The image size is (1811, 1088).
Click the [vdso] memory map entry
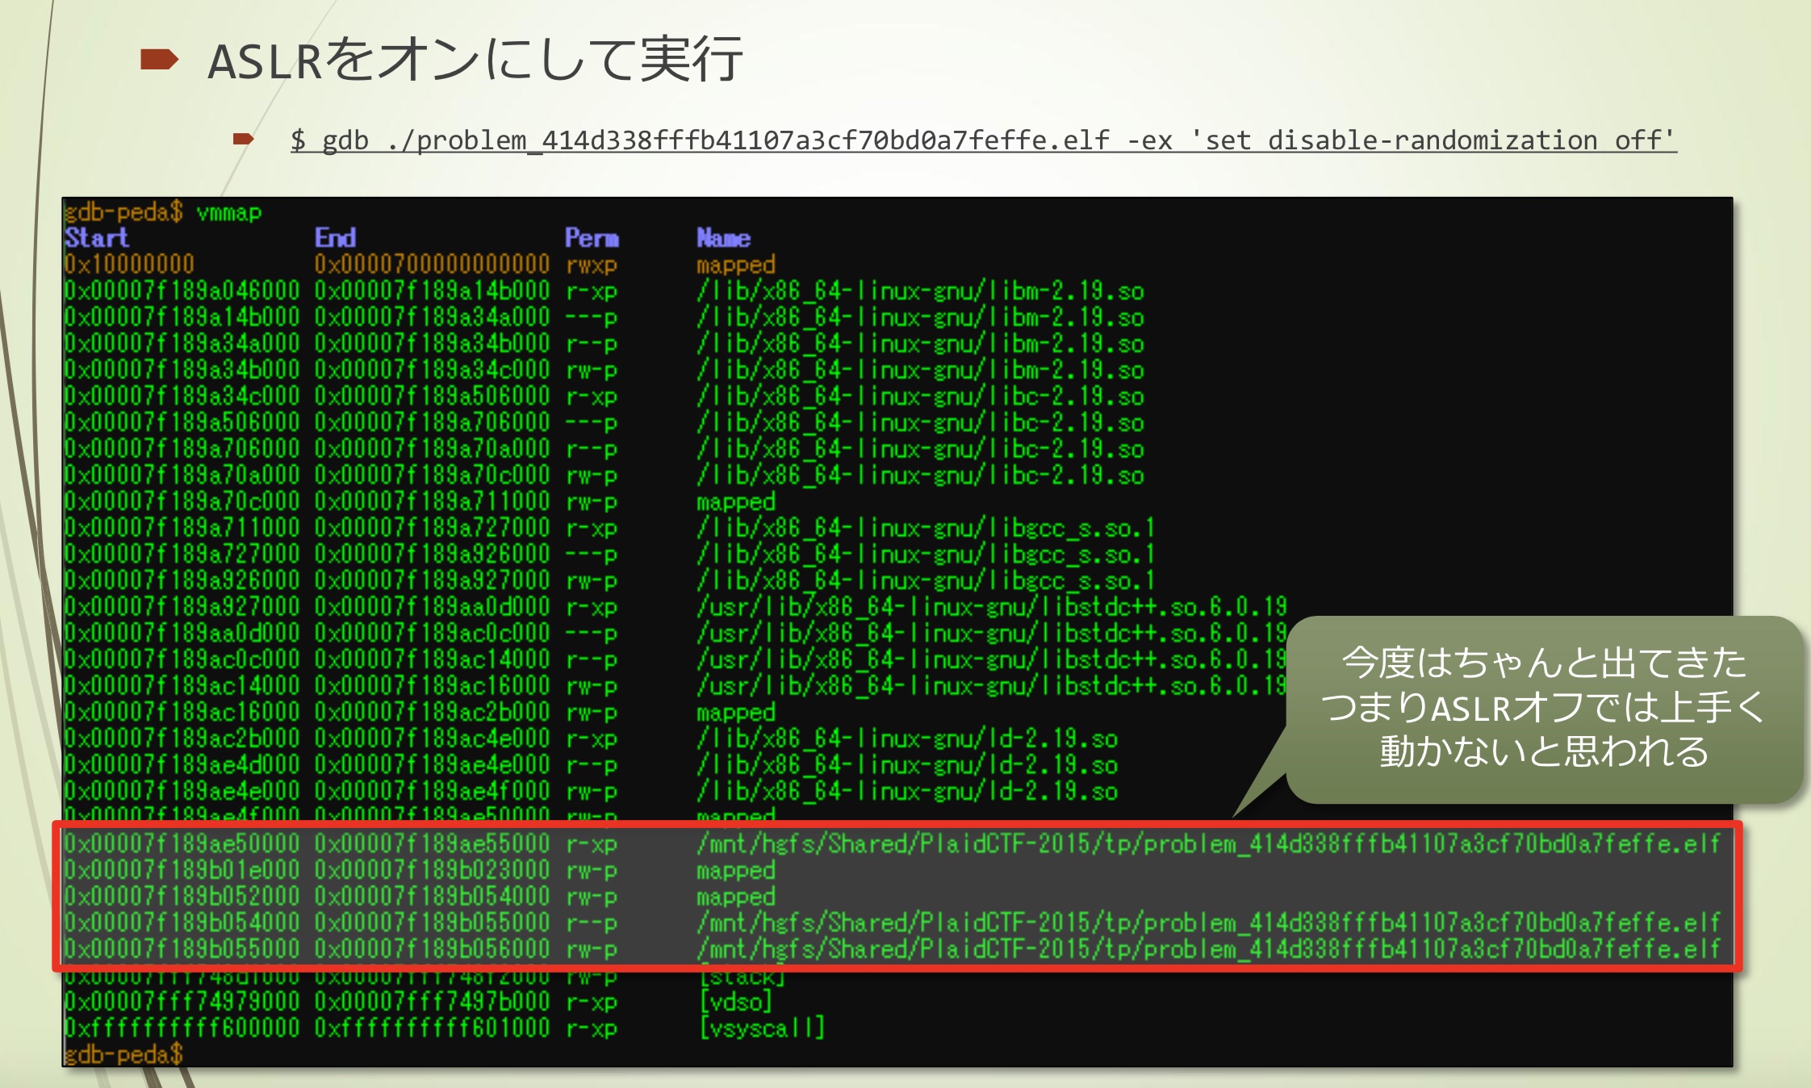coord(736,1002)
